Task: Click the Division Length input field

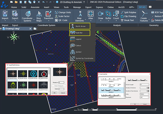Action: [145, 85]
